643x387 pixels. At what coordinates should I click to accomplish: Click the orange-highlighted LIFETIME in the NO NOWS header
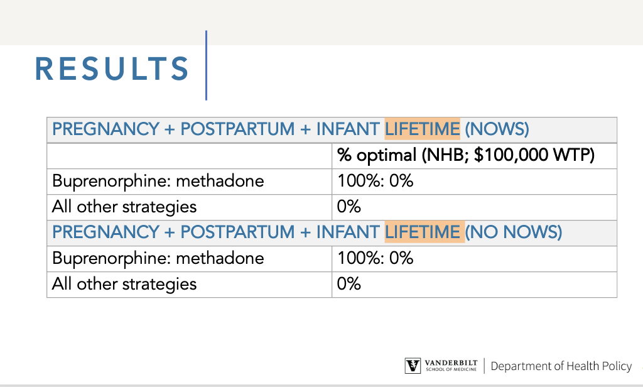423,232
